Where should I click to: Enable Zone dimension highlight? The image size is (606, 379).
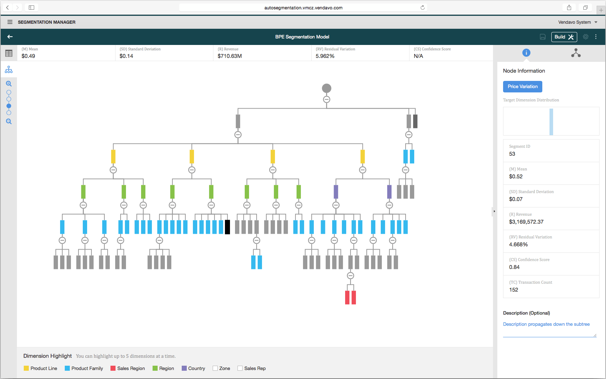coord(215,368)
